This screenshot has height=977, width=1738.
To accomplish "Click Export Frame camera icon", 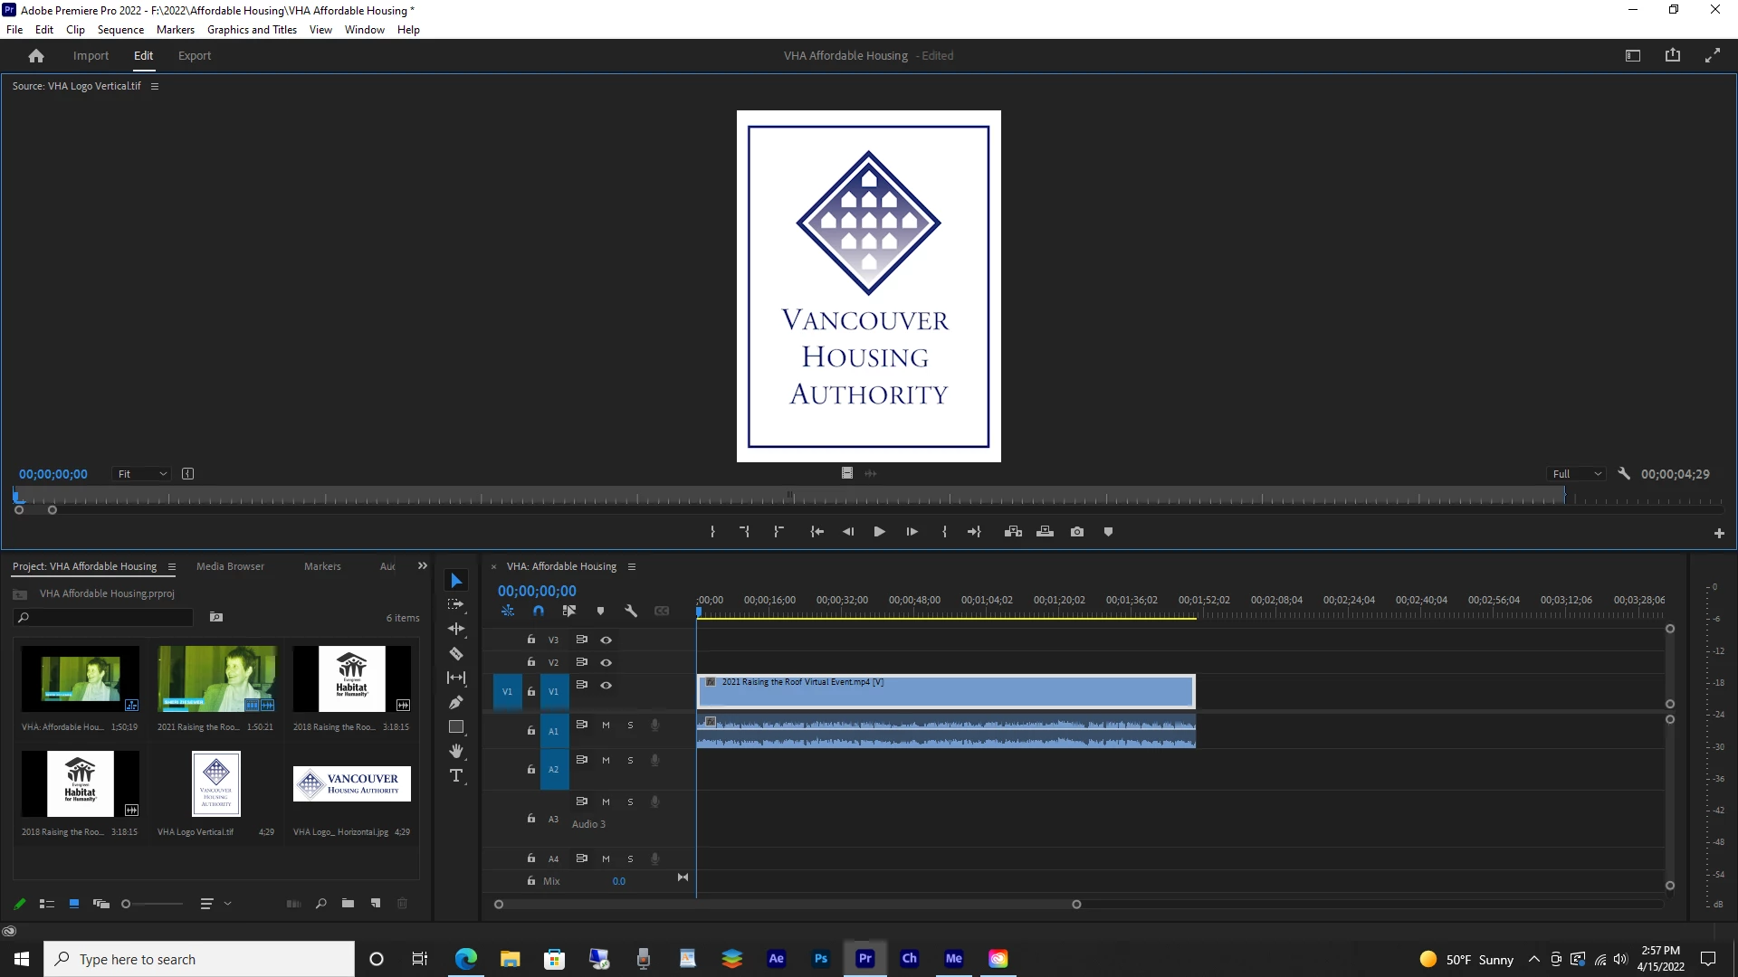I will pos(1077,532).
